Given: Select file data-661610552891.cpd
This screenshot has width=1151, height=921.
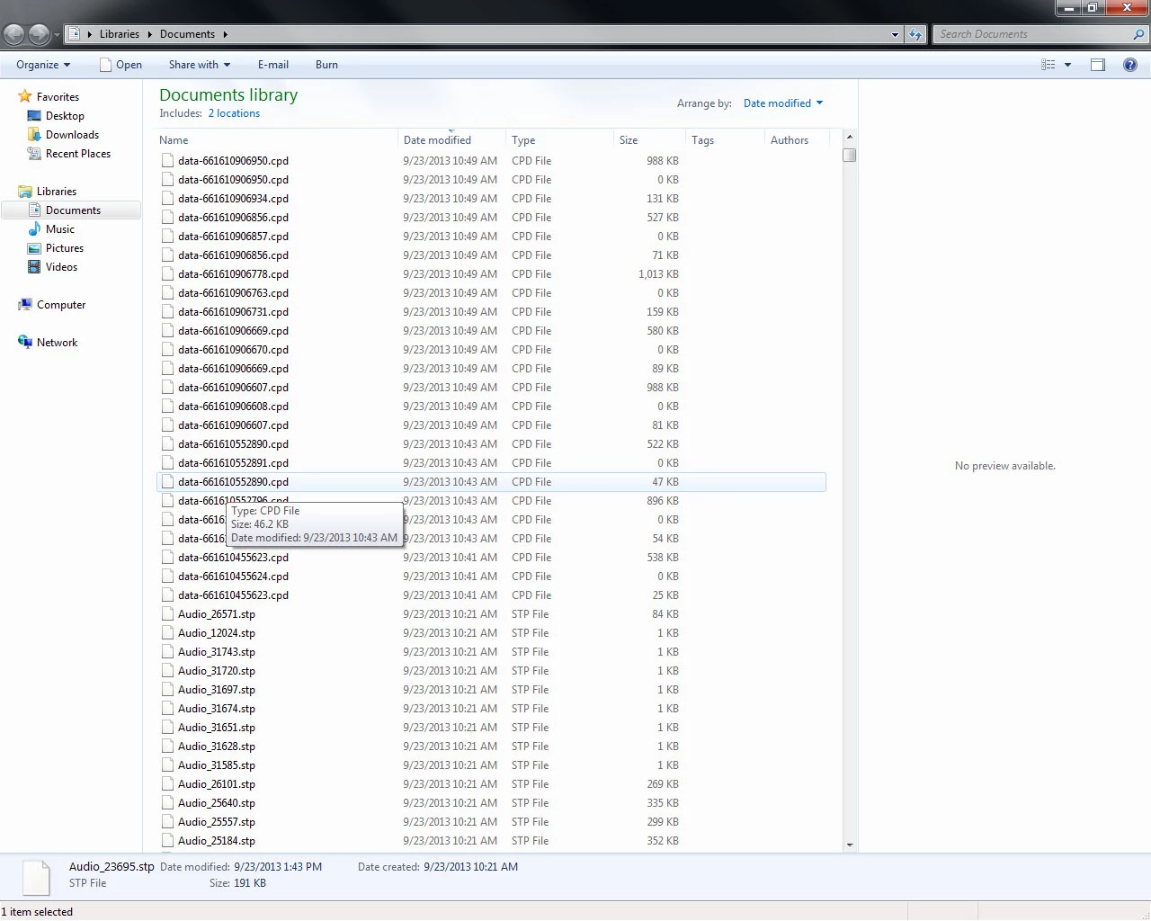Looking at the screenshot, I should (233, 463).
